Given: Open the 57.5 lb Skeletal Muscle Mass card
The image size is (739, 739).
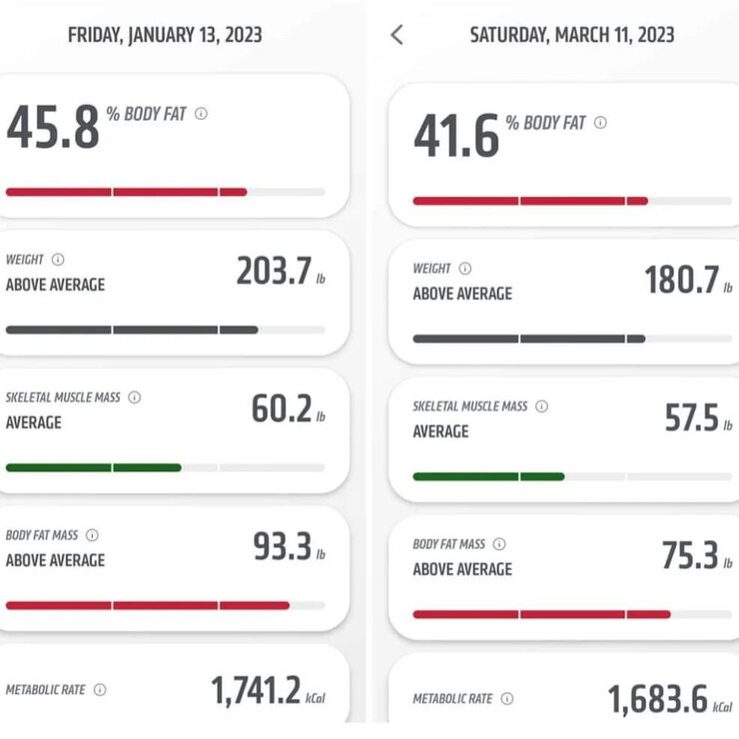Looking at the screenshot, I should pyautogui.click(x=563, y=439).
